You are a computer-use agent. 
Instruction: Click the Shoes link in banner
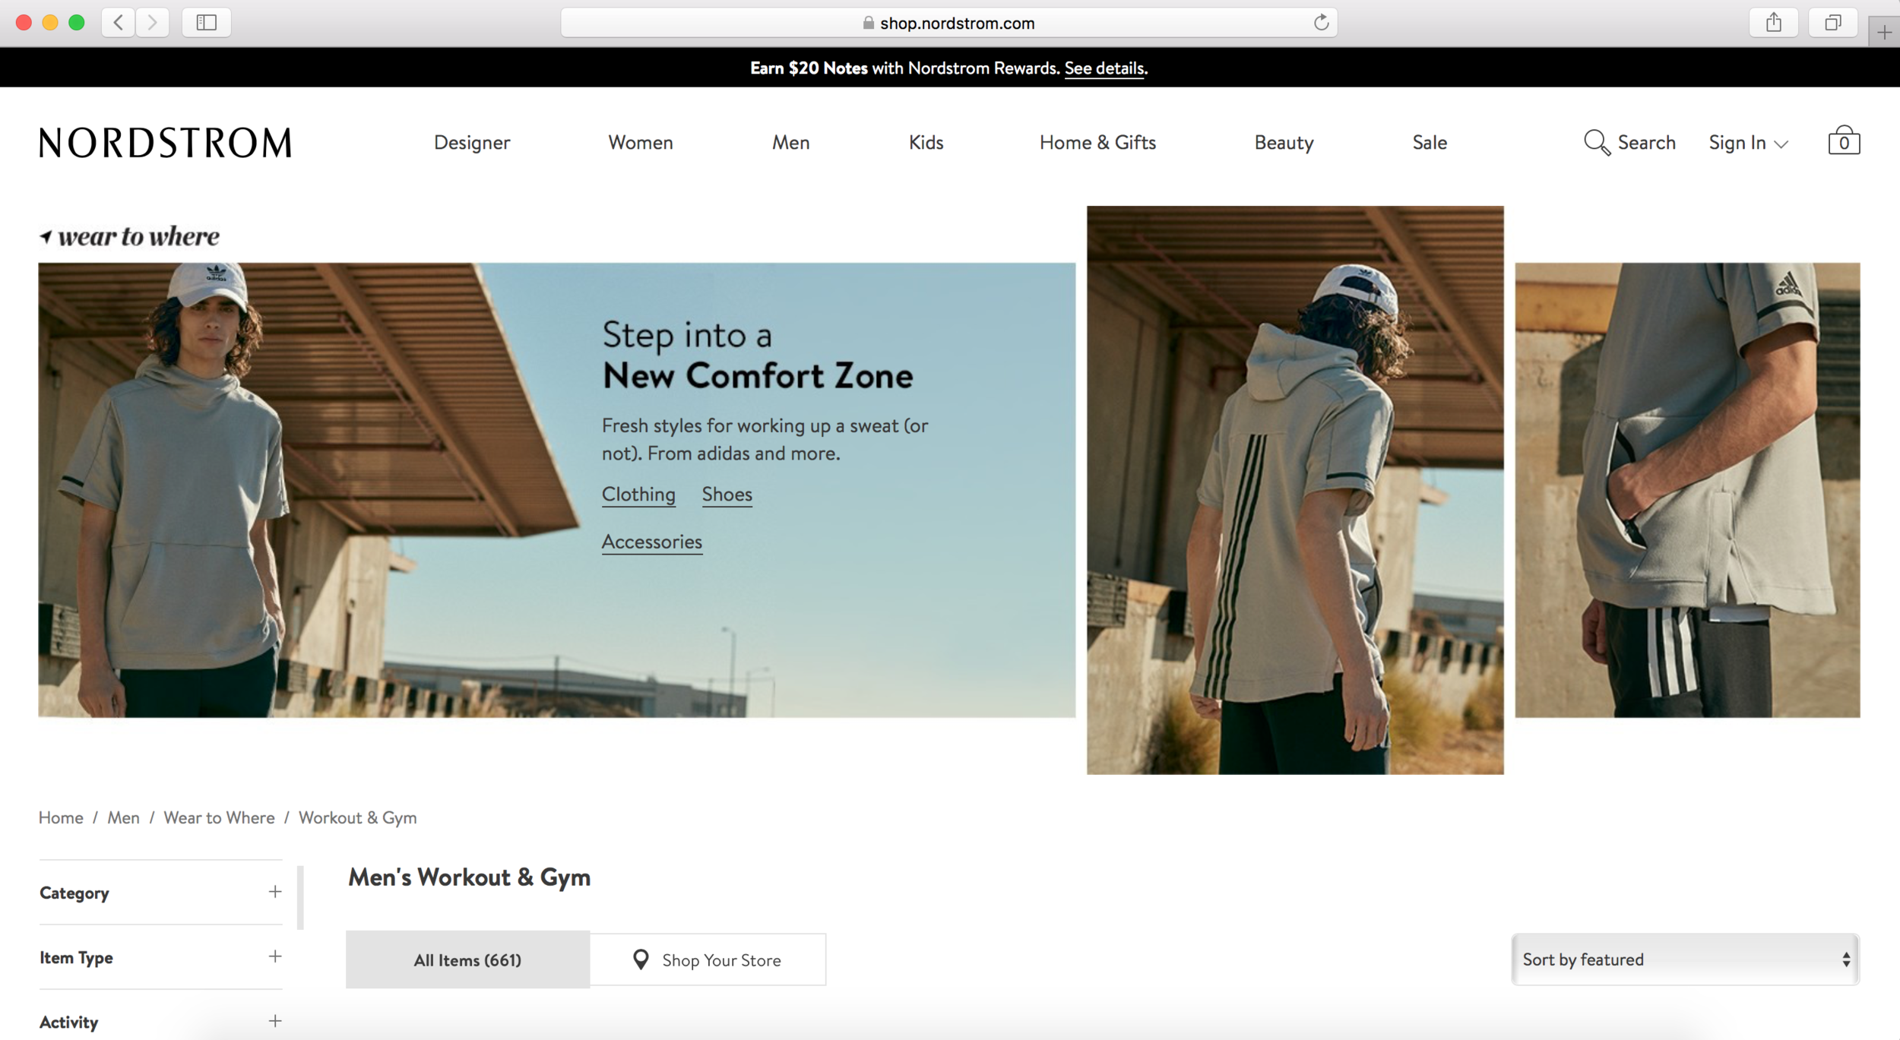[x=727, y=495]
